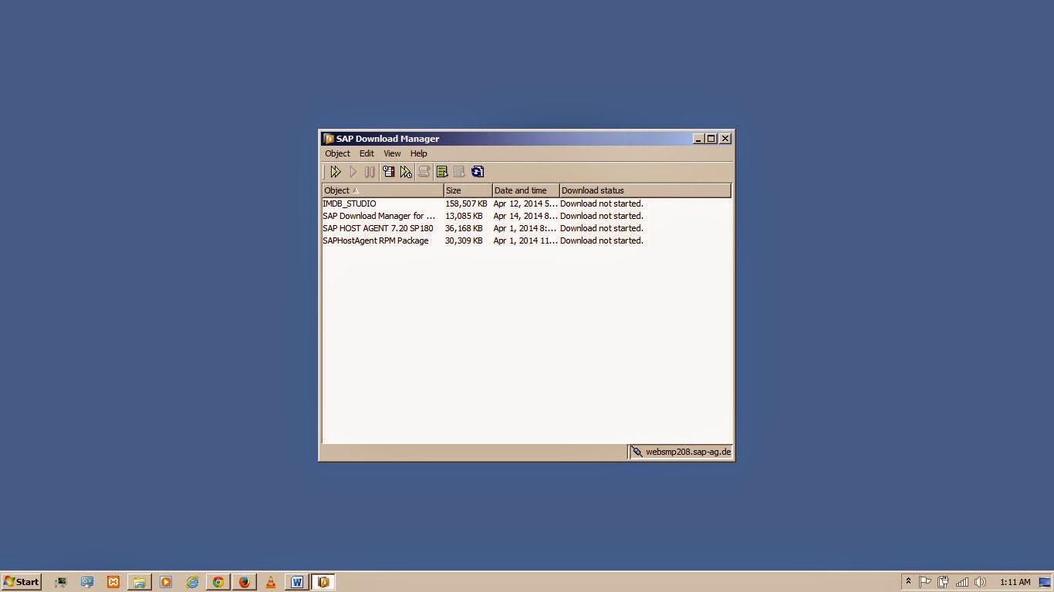1054x592 pixels.
Task: Select the SAP HOST AGENT 7.20 SP180 row
Action: [x=526, y=228]
